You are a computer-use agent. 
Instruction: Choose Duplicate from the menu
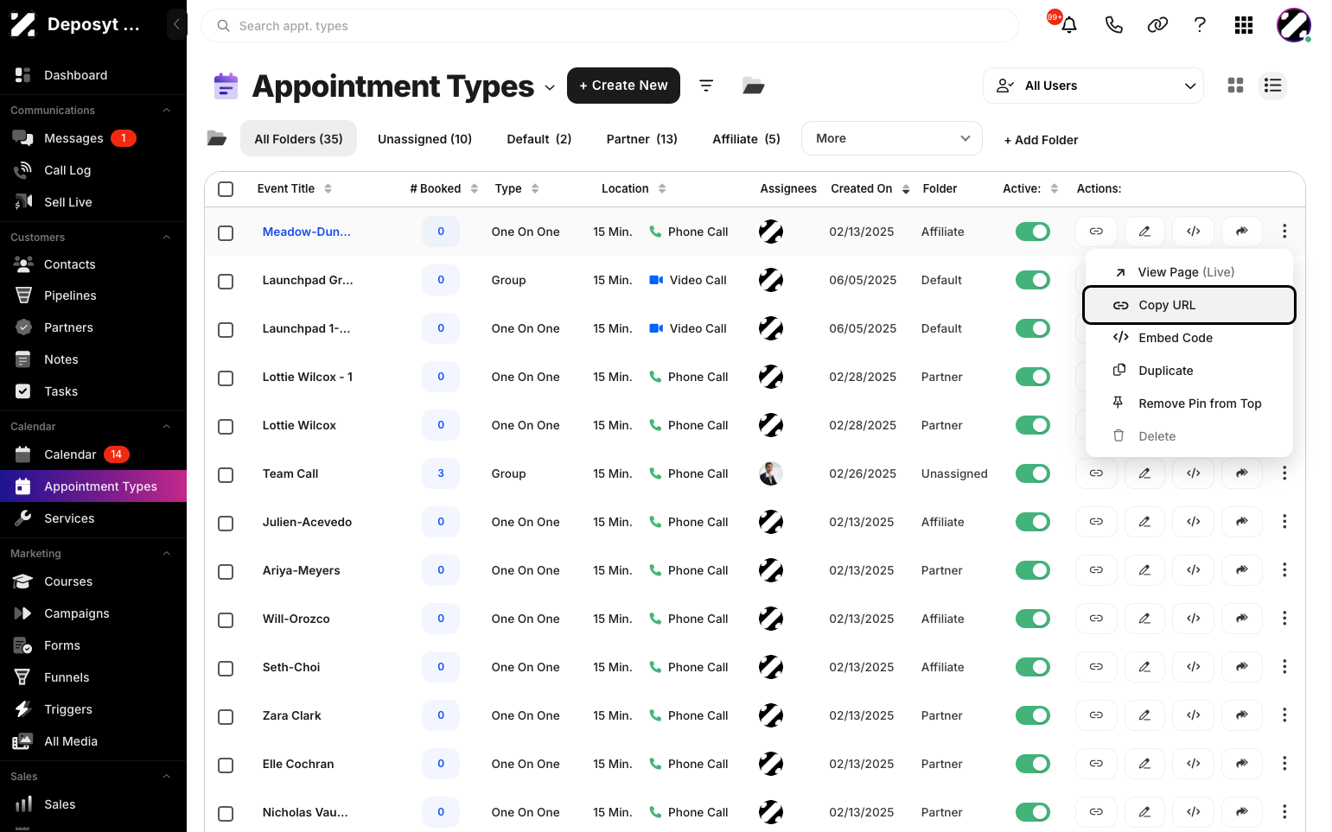click(x=1189, y=371)
